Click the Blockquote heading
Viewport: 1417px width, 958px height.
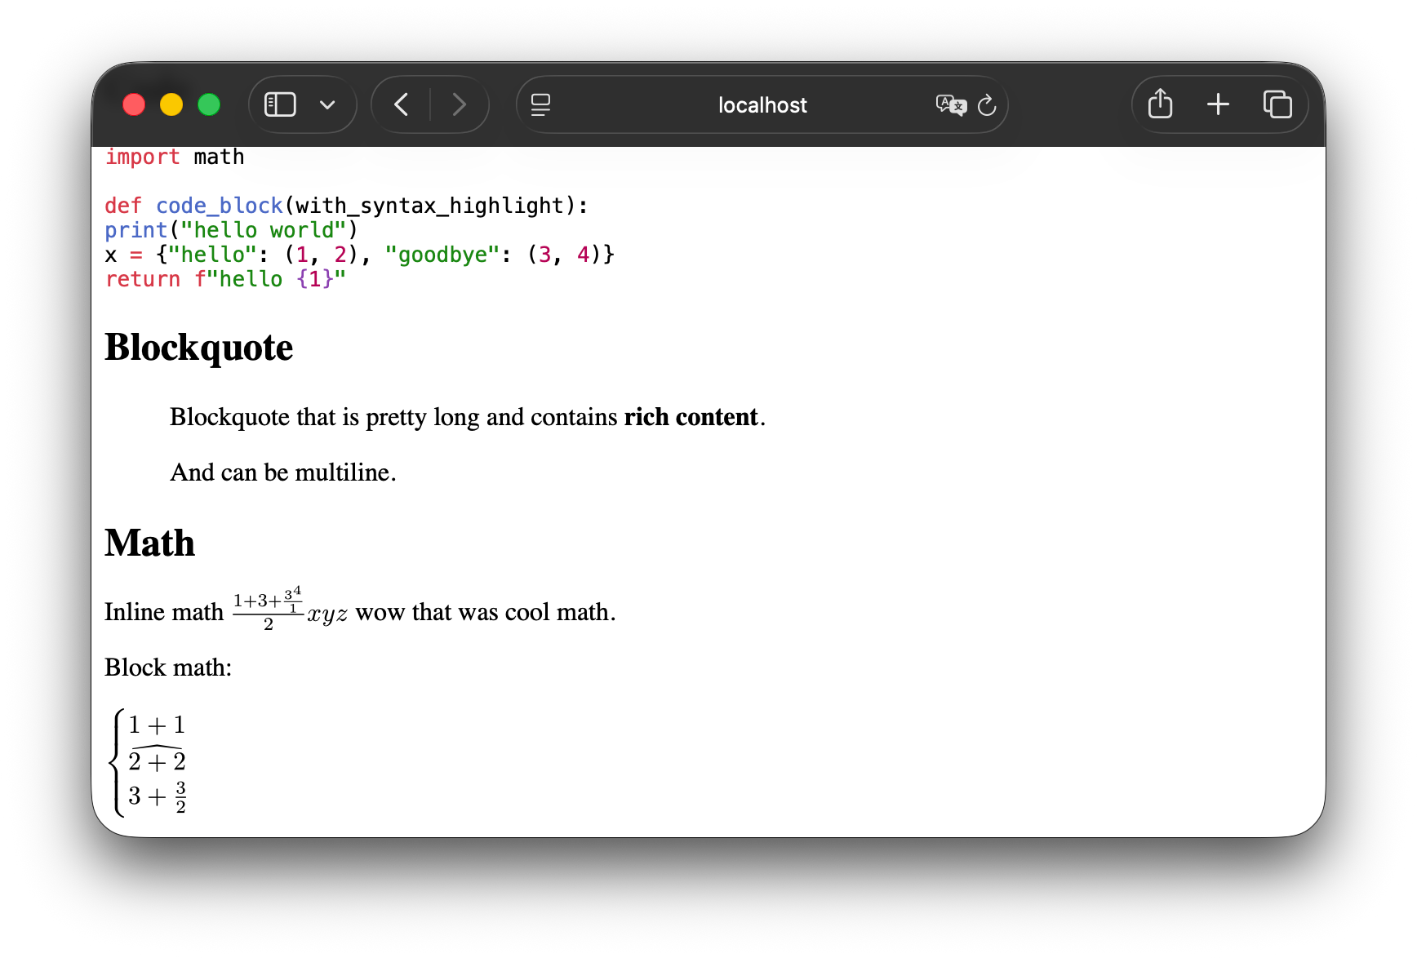198,348
